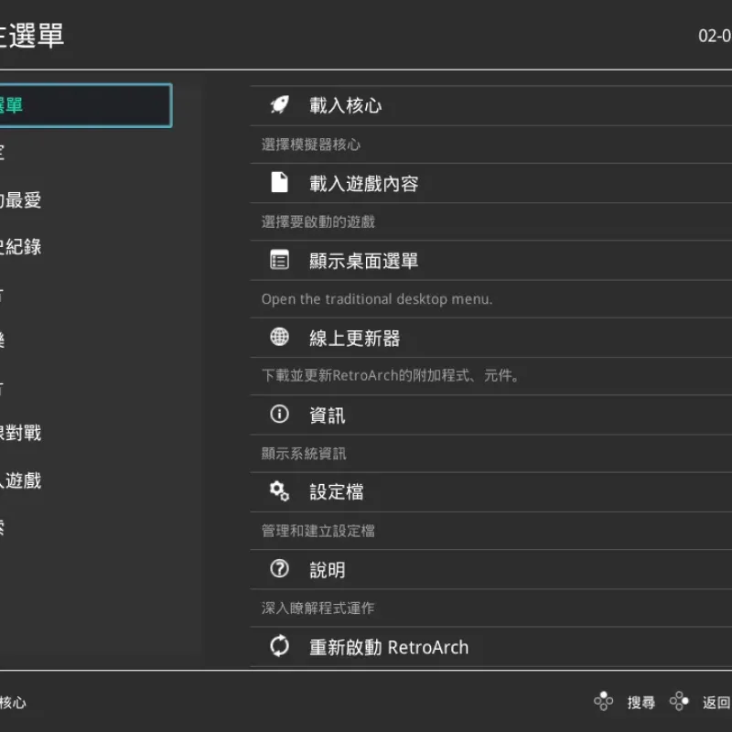
Task: Select 顯示桌面選單 entry
Action: (491, 261)
